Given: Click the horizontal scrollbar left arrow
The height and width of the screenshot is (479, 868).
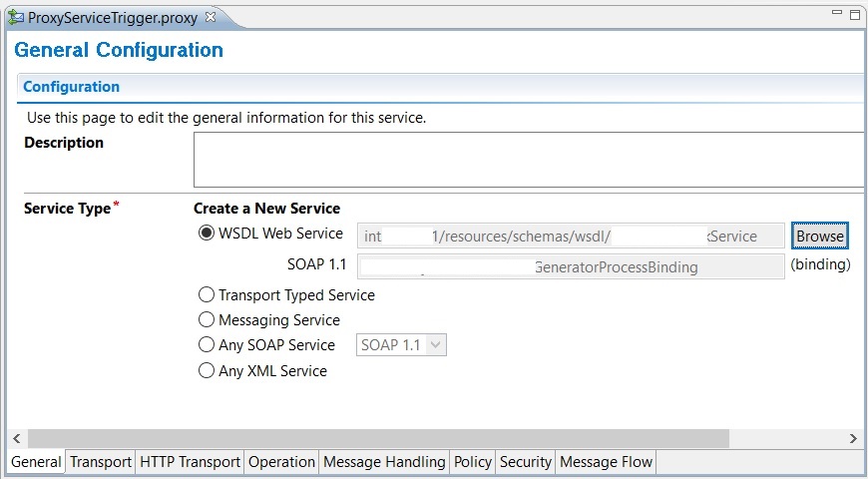Looking at the screenshot, I should tap(17, 438).
